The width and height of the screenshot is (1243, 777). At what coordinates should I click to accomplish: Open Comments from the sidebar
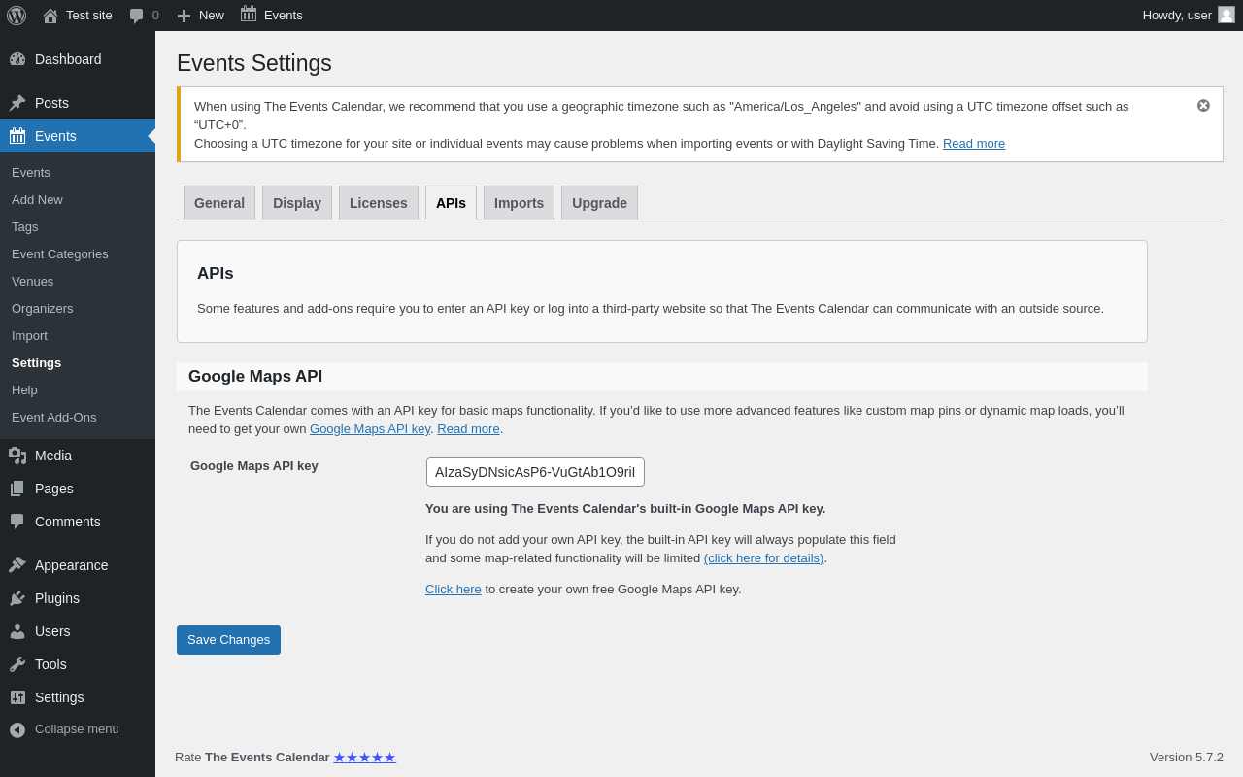pyautogui.click(x=78, y=522)
